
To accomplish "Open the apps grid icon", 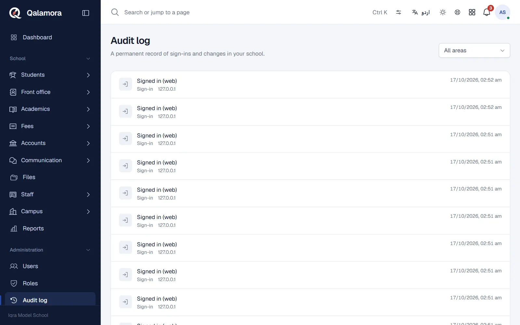I will tap(472, 12).
